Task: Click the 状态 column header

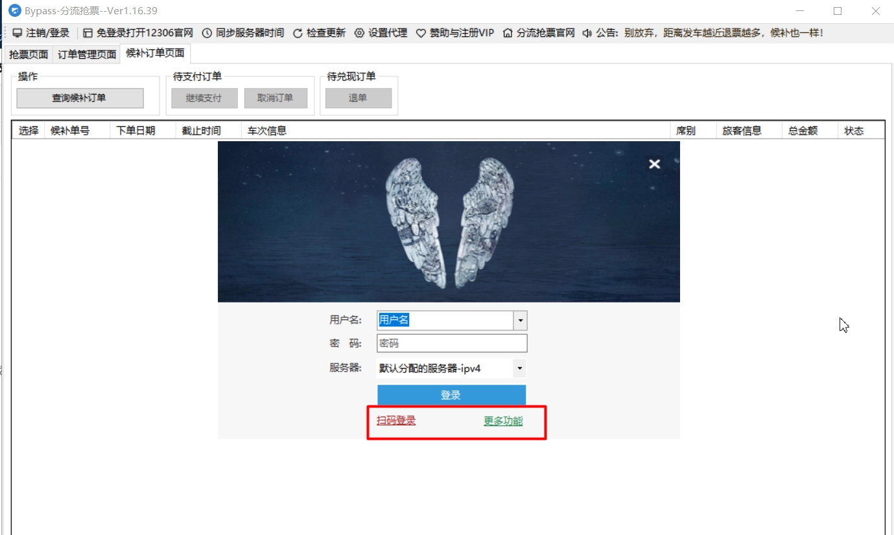Action: click(x=861, y=131)
